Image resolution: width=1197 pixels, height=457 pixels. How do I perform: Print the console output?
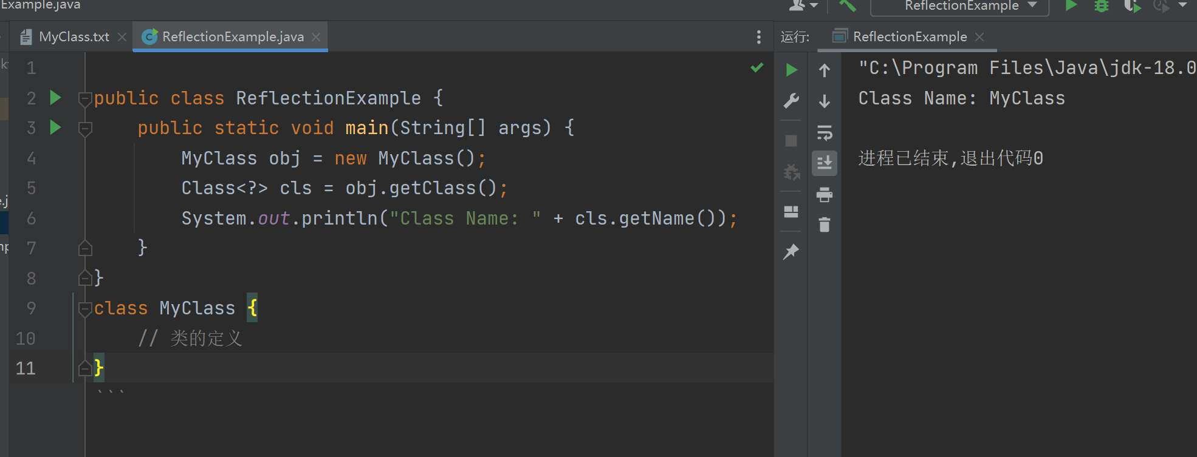coord(825,195)
